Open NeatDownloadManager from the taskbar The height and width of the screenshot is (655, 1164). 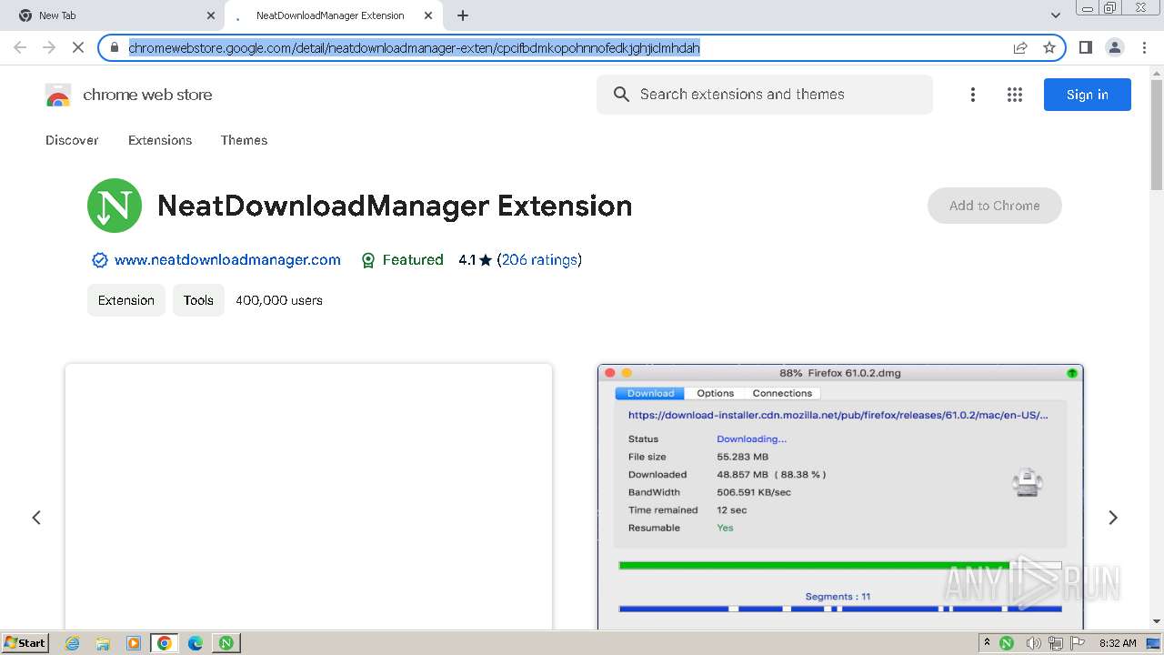(226, 643)
